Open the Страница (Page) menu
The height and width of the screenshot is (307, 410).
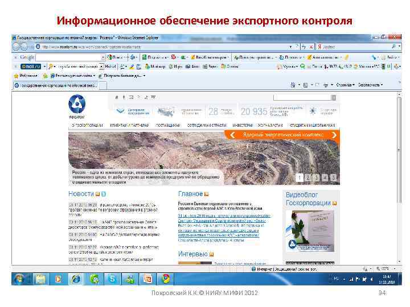tap(345, 85)
